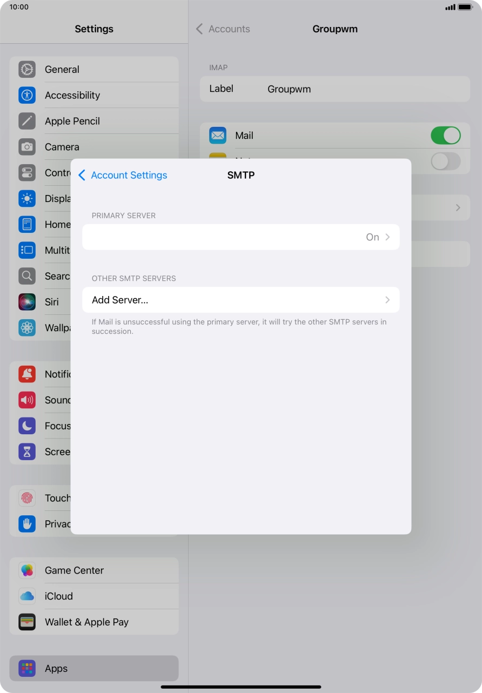
Task: Disable the Mail toggle for Groupwm
Action: coord(446,136)
